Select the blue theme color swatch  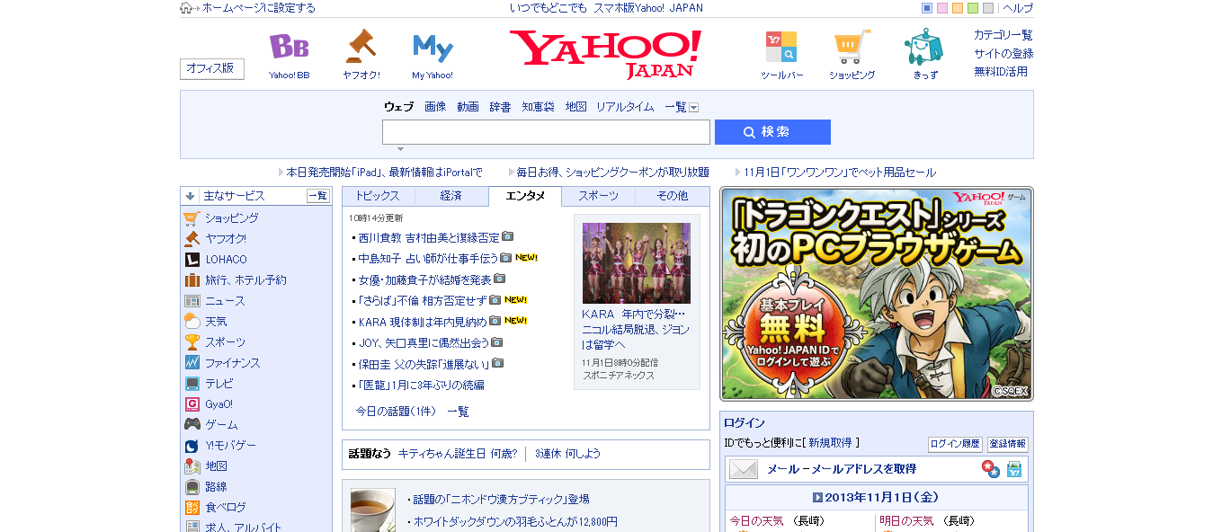click(927, 8)
